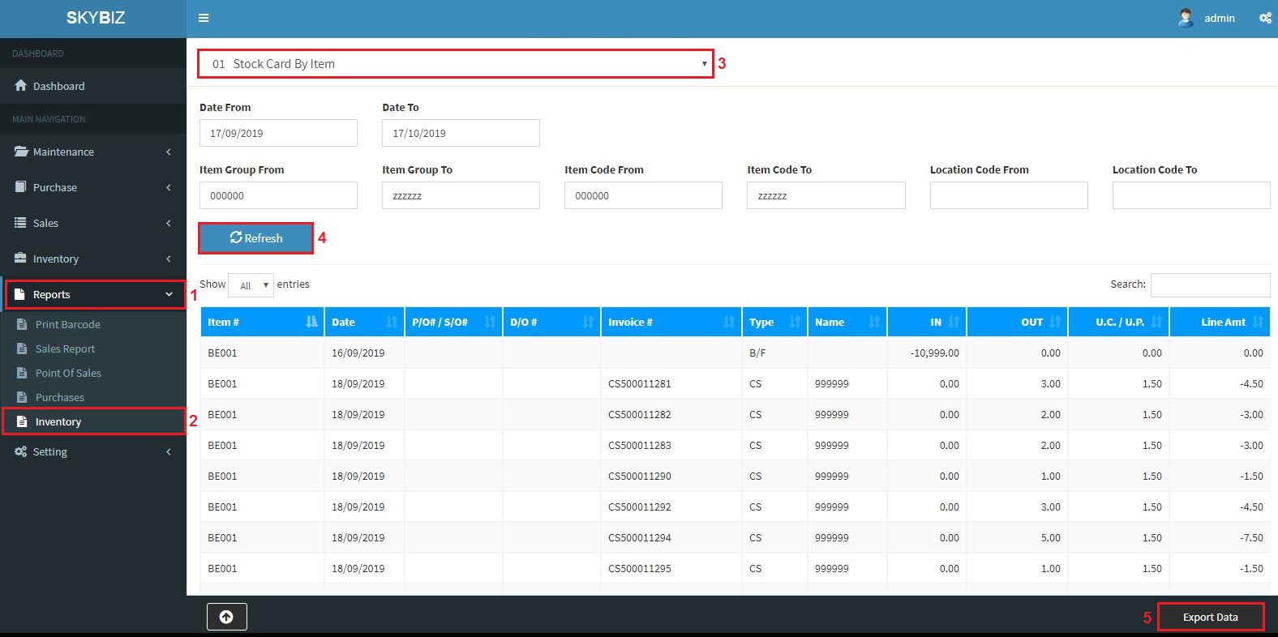This screenshot has height=637, width=1278.
Task: Click sort icon on Date column
Action: (x=392, y=322)
